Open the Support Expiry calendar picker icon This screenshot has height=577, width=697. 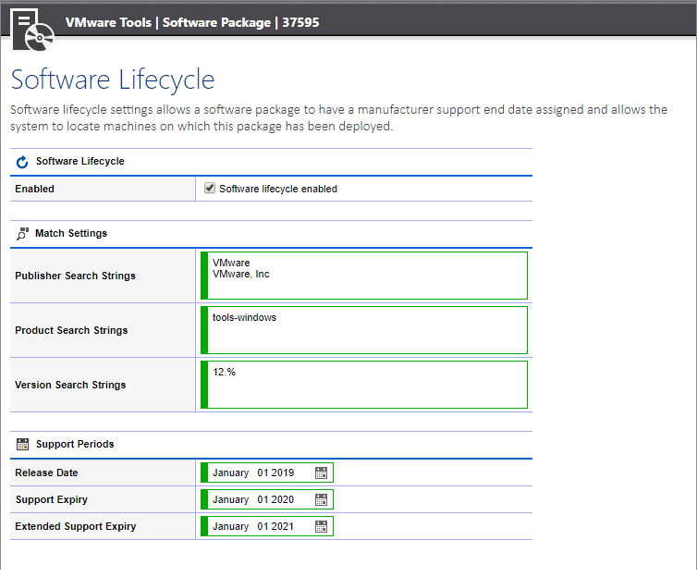pyautogui.click(x=321, y=499)
